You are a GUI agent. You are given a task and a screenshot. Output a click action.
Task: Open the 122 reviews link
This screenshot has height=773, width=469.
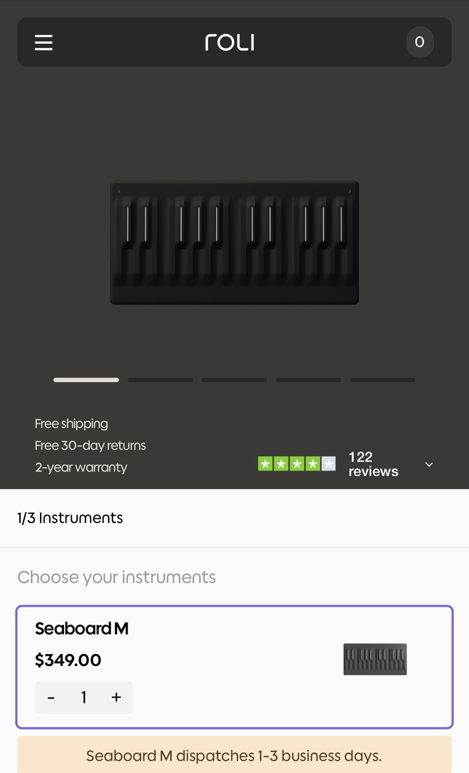point(373,464)
